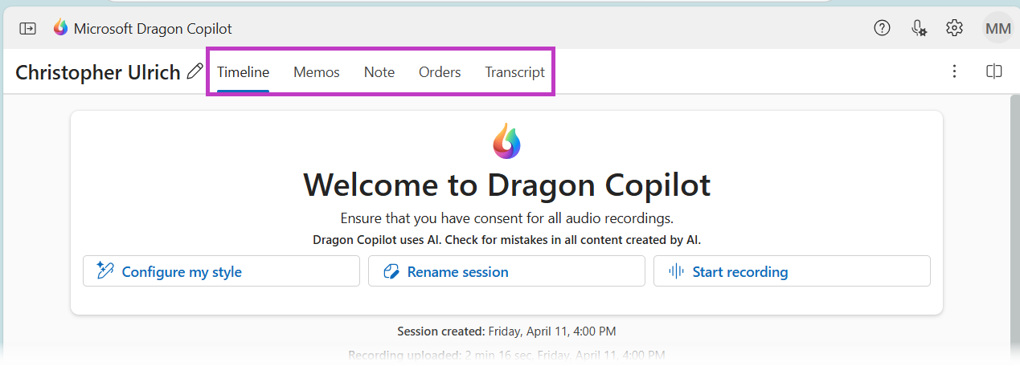Click the Dragon Copilot flame logo in the welcome card

point(506,140)
